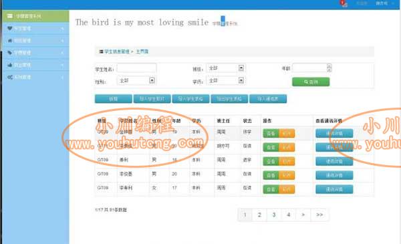This screenshot has width=401, height=244.
Task: Increase age with the stepper up arrow
Action: [x=329, y=66]
